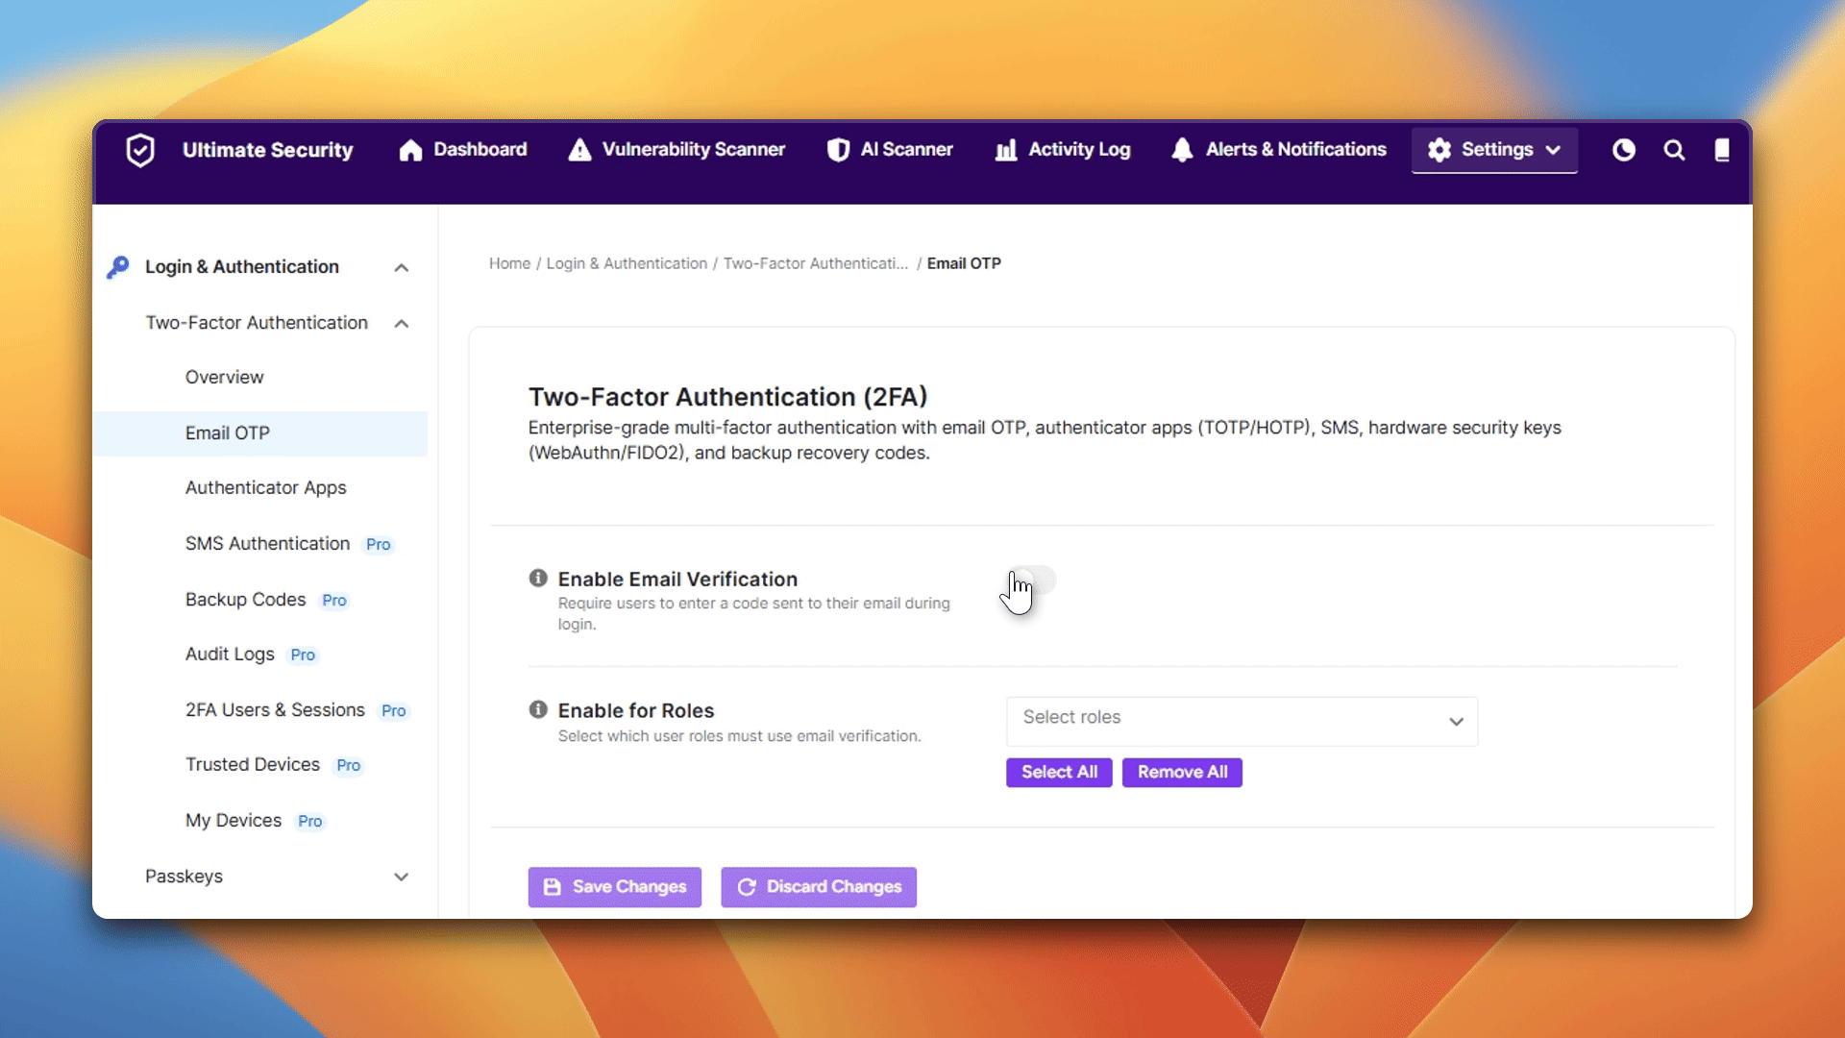Click the Ultimate Security shield logo

tap(140, 150)
